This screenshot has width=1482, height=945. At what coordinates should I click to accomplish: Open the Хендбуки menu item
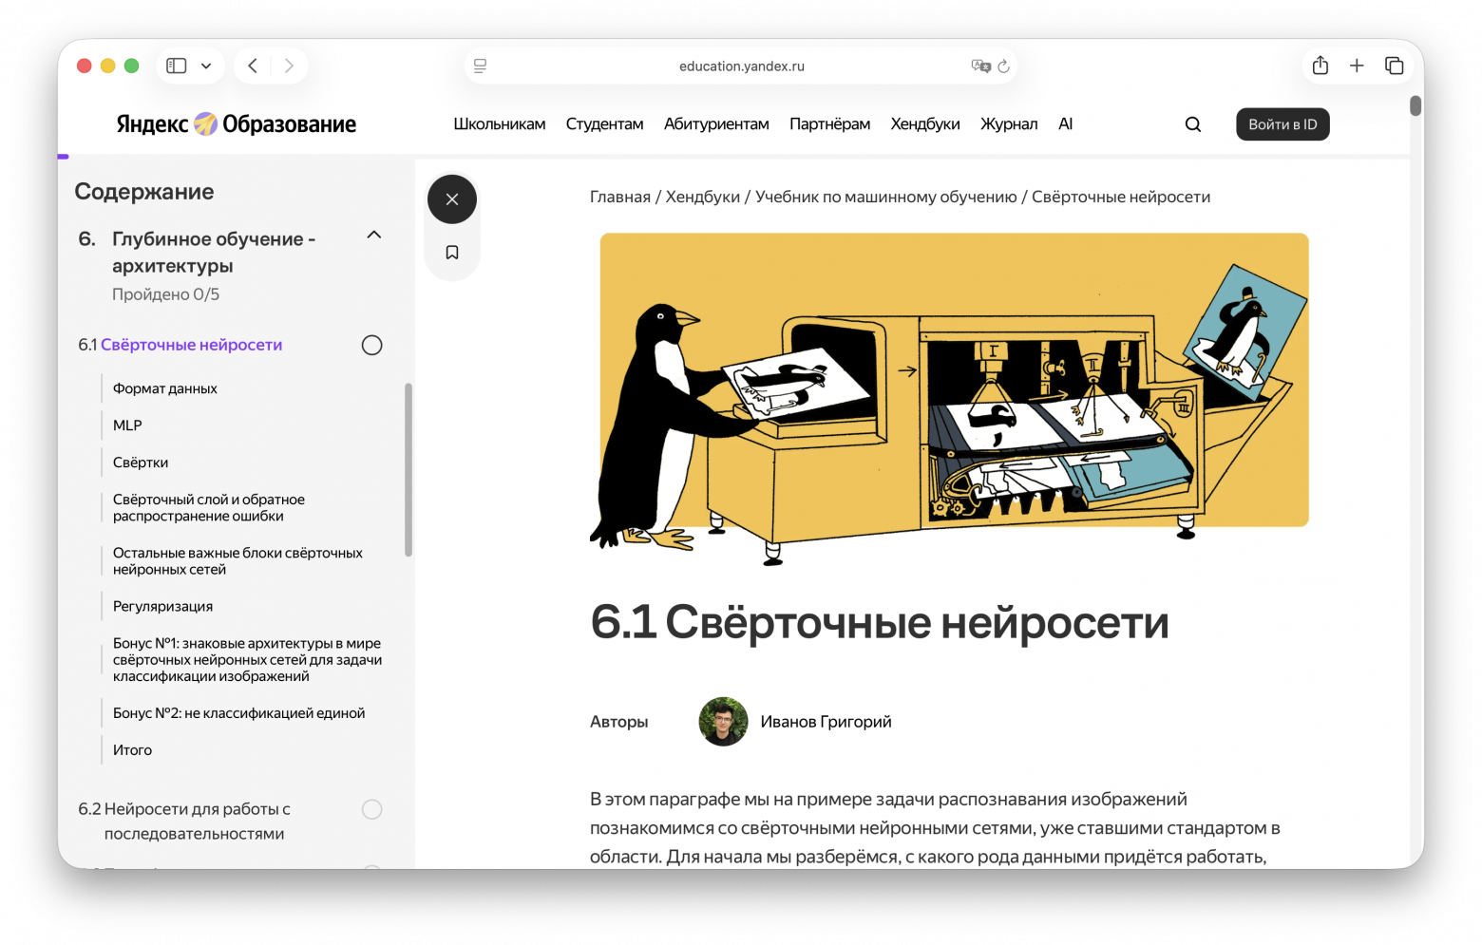[x=924, y=123]
